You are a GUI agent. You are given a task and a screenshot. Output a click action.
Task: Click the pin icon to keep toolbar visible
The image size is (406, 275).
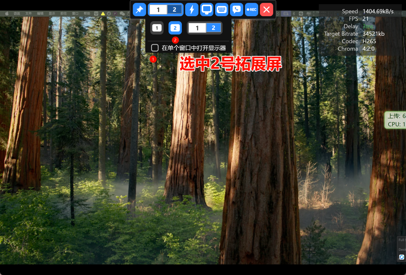pos(139,10)
